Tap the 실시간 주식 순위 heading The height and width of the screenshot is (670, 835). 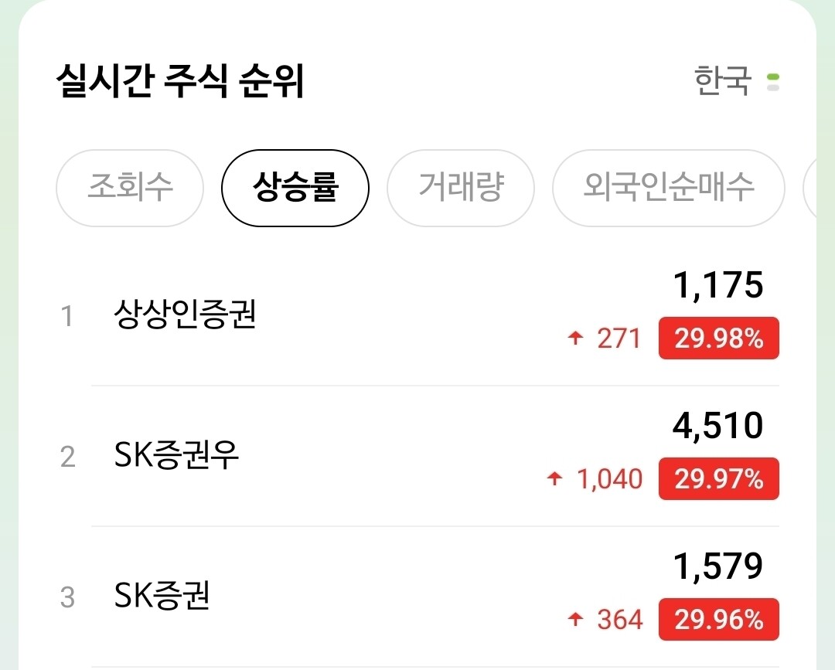pyautogui.click(x=179, y=82)
